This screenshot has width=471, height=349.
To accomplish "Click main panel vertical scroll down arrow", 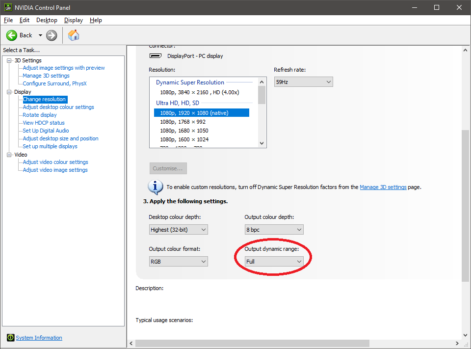I will coord(465,335).
